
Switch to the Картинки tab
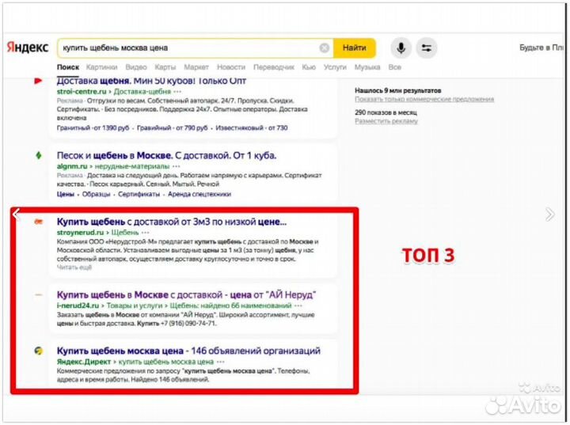[x=102, y=67]
